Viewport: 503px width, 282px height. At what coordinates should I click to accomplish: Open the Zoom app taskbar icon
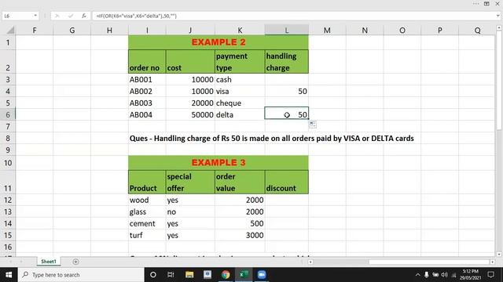[262, 275]
